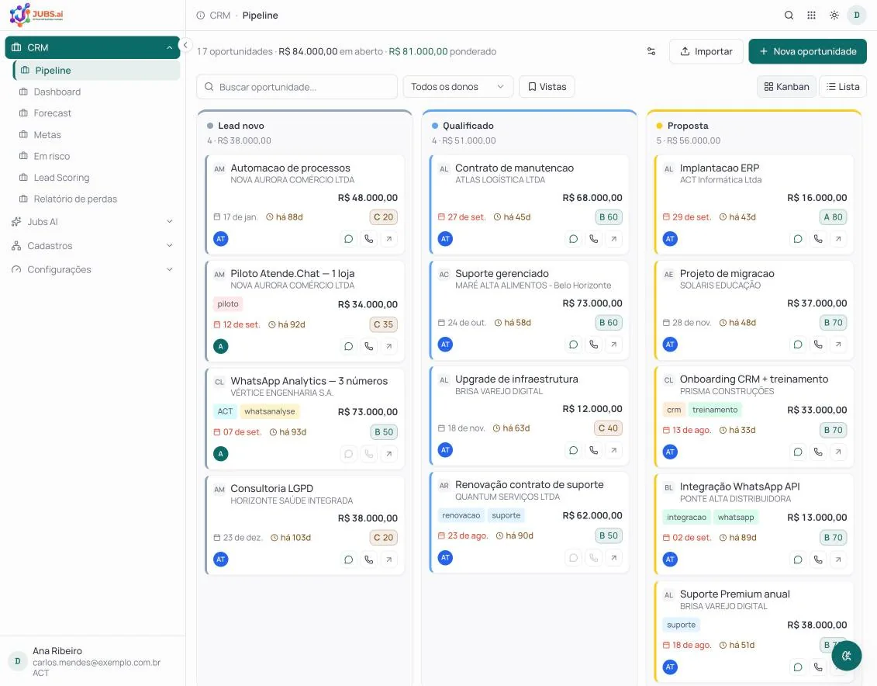Click the 'whatsanalyse' tag on WhatsApp Analytics card

pyautogui.click(x=270, y=411)
